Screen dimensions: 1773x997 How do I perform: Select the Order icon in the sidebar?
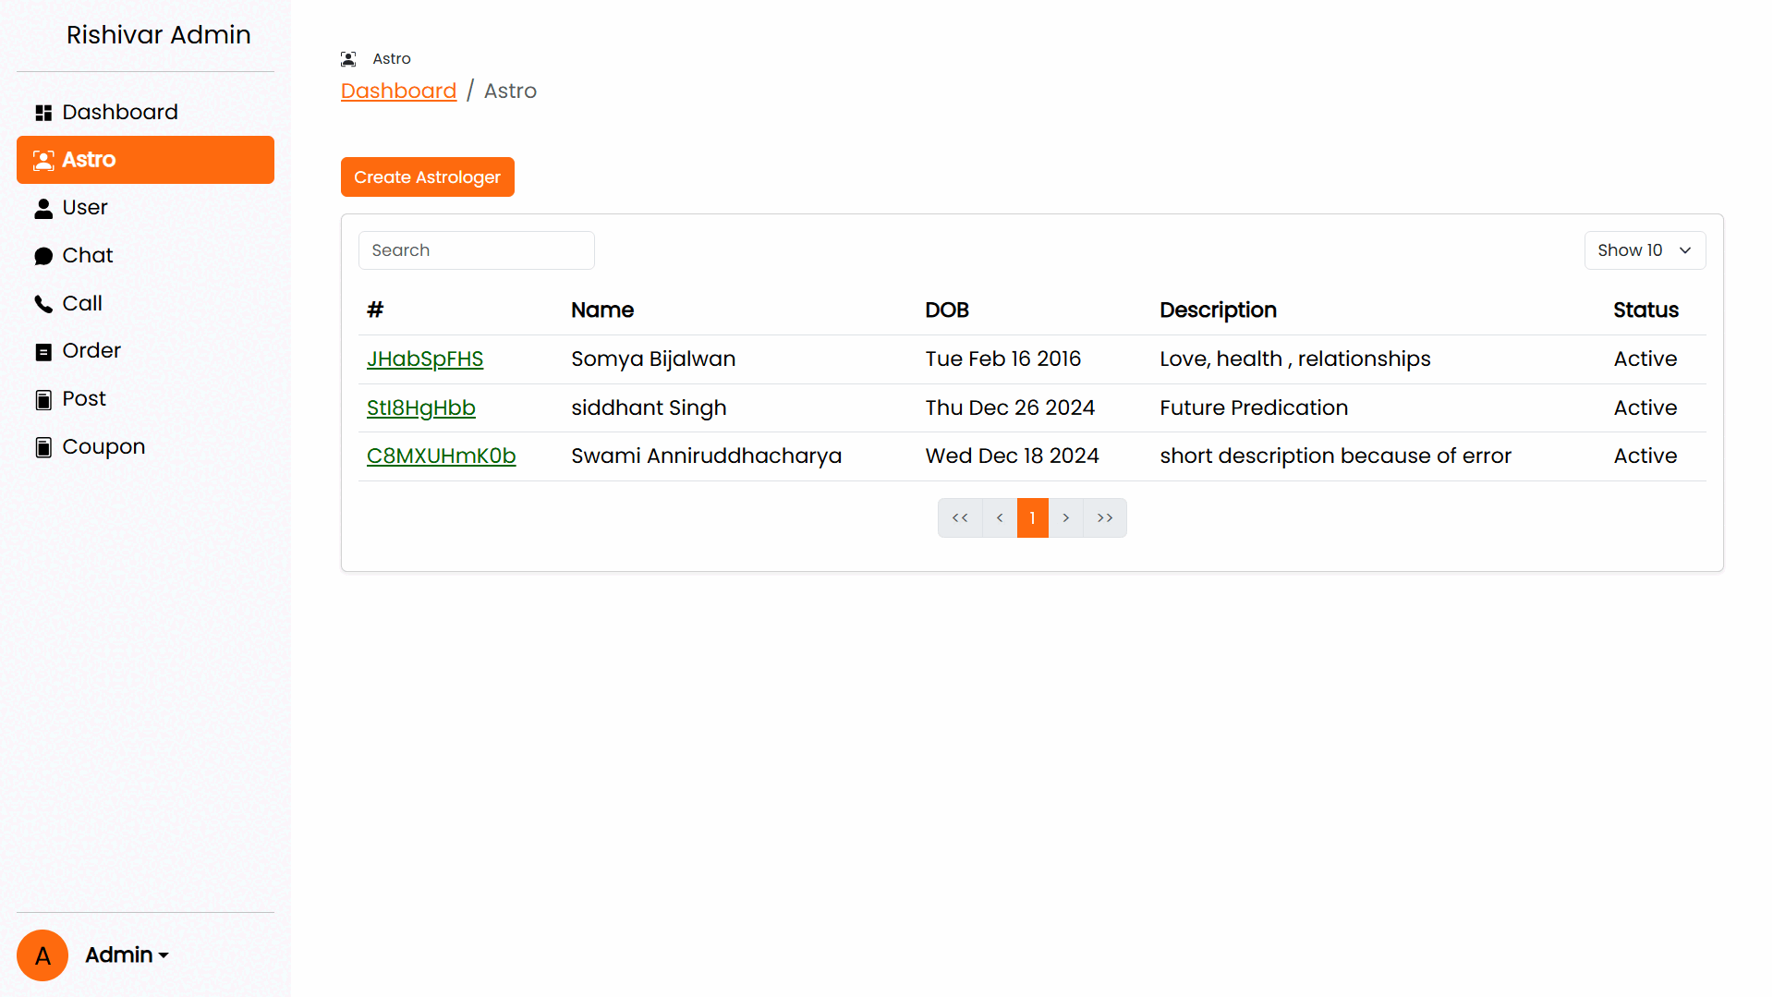click(x=43, y=351)
